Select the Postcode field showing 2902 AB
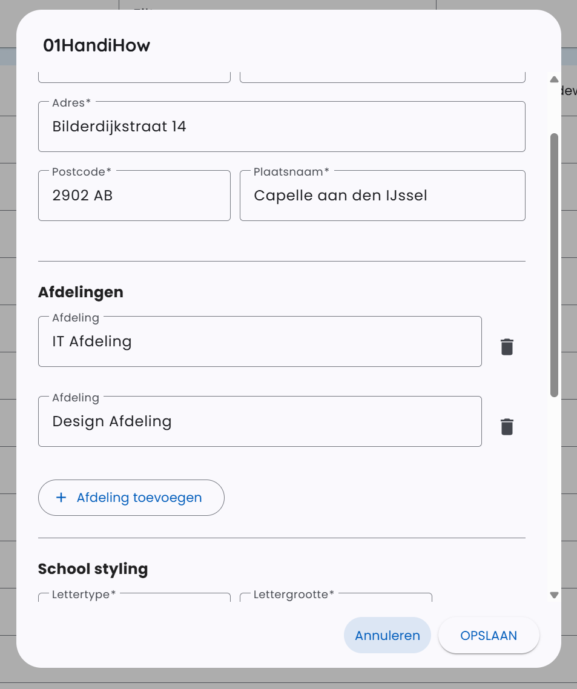Screen dimensions: 577x689 (x=134, y=195)
